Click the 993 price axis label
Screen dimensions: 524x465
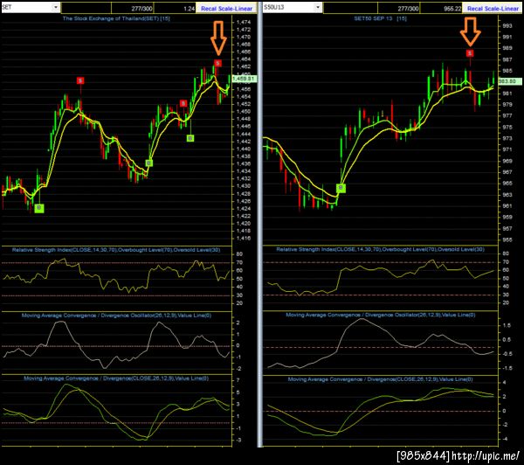[x=507, y=25]
